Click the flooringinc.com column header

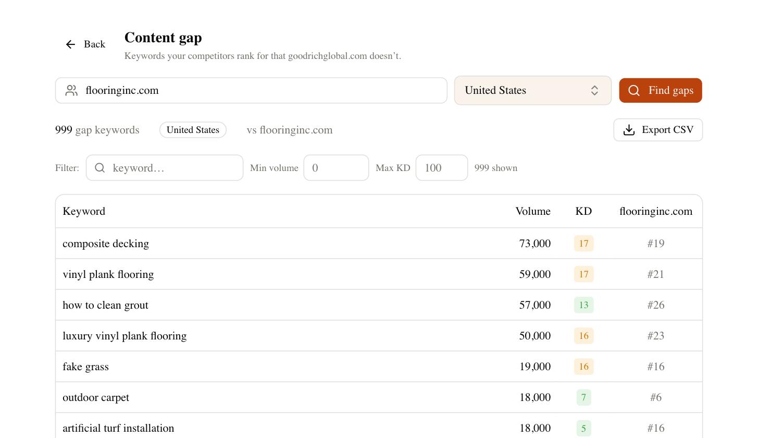pos(656,211)
